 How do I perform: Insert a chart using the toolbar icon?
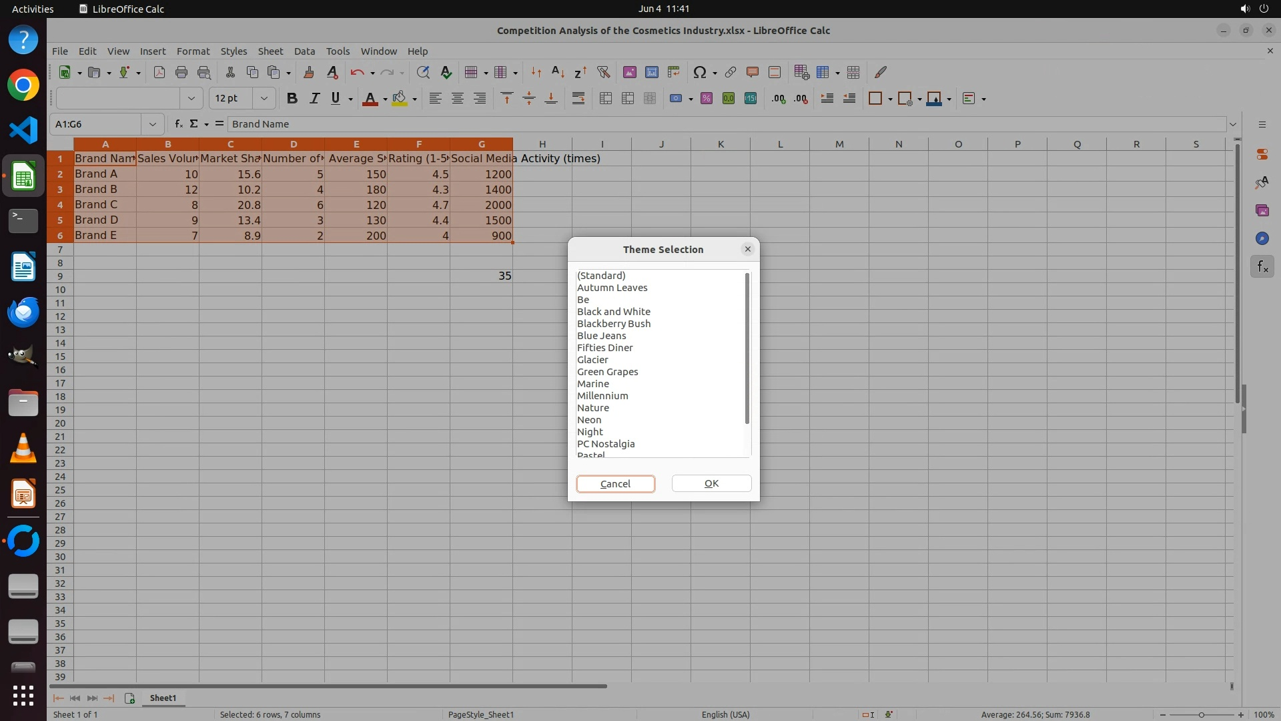click(652, 72)
